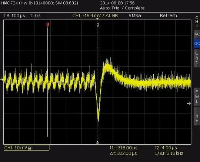Click the 1/Δt 3.10 kHz readout
Viewport: 200px width, 162px height.
click(169, 154)
